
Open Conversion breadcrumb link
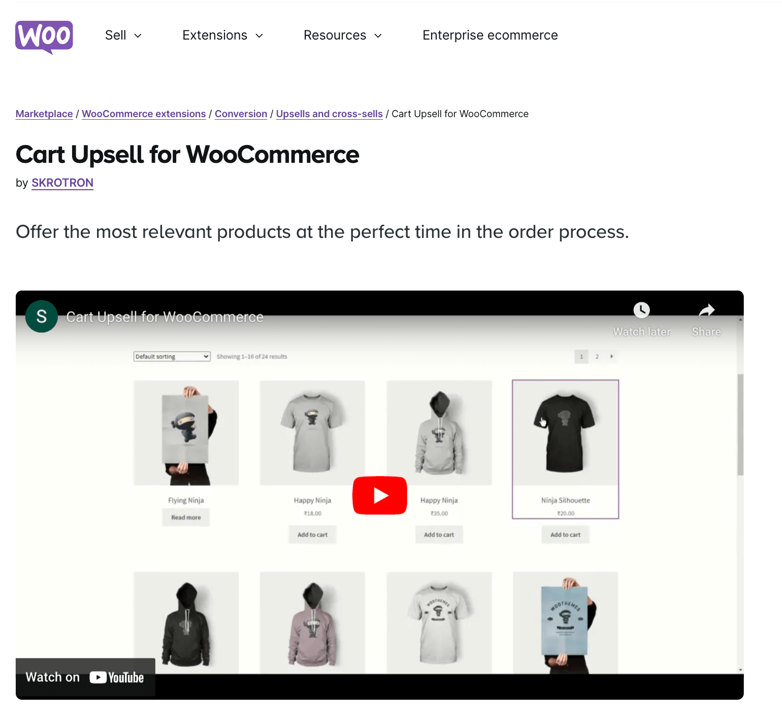pos(241,114)
